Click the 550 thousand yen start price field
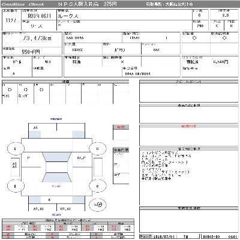The image size is (240, 240). (x=31, y=52)
